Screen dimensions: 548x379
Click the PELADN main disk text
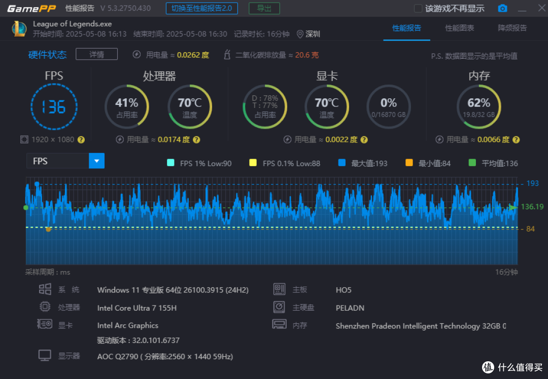tap(350, 308)
